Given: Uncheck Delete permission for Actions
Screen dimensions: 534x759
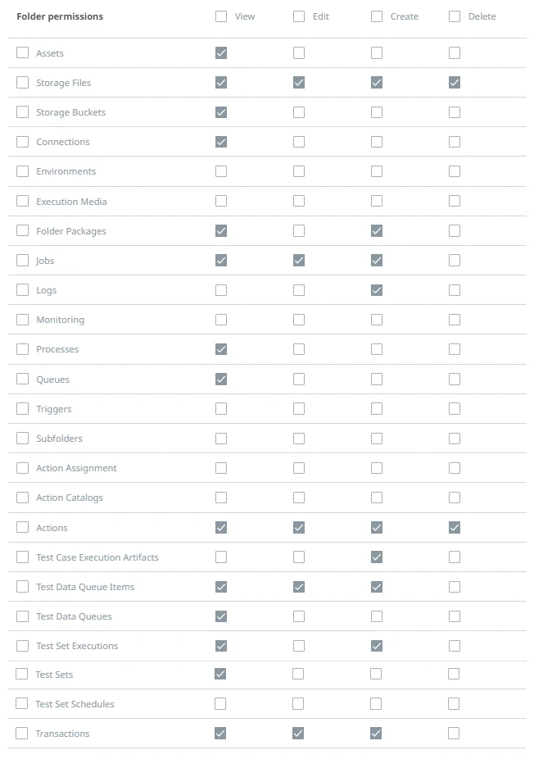Looking at the screenshot, I should pyautogui.click(x=455, y=528).
